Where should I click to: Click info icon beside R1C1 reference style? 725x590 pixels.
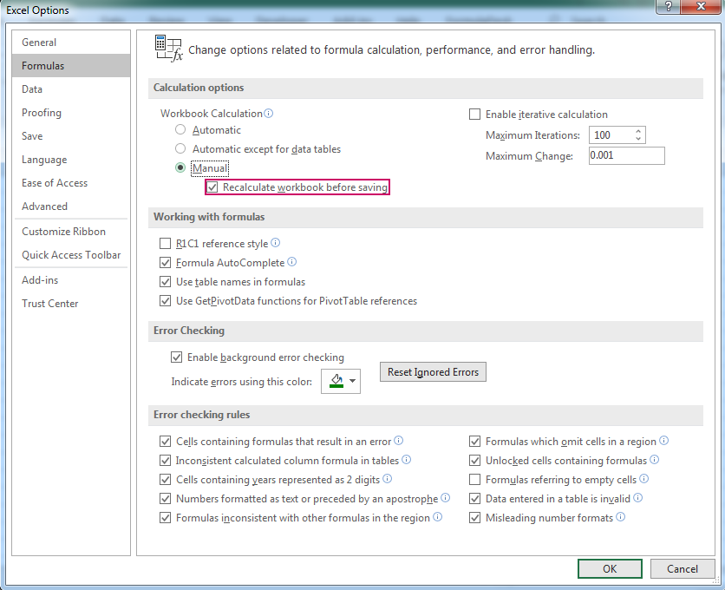pyautogui.click(x=275, y=242)
